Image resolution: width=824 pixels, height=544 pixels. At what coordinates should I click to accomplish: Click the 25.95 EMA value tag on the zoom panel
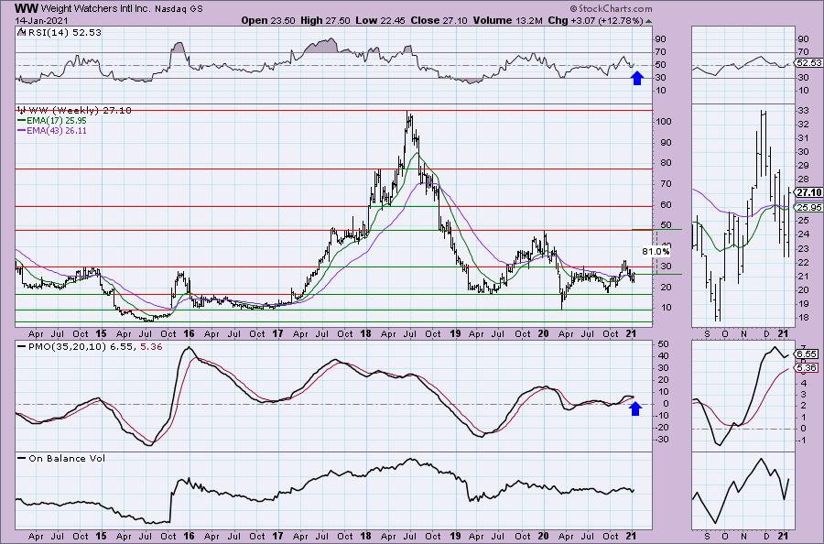808,208
